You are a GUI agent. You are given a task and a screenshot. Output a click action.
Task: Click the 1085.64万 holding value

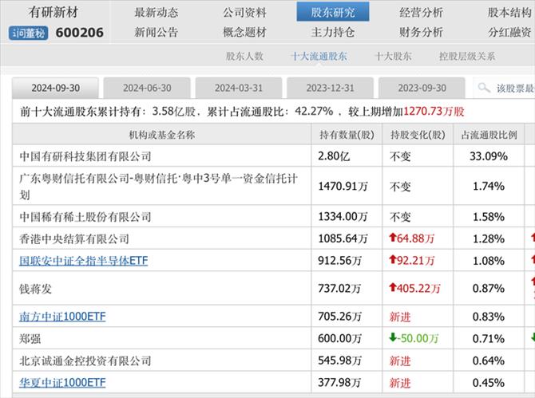pos(343,238)
